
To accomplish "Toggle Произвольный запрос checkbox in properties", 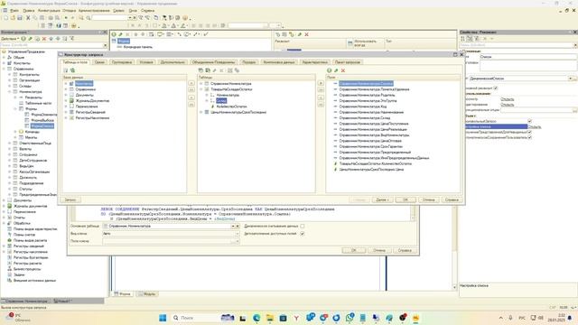I will tap(530, 121).
